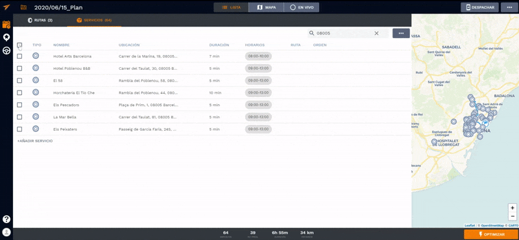The image size is (519, 240).
Task: Sort by the Tipo column header
Action: [37, 45]
